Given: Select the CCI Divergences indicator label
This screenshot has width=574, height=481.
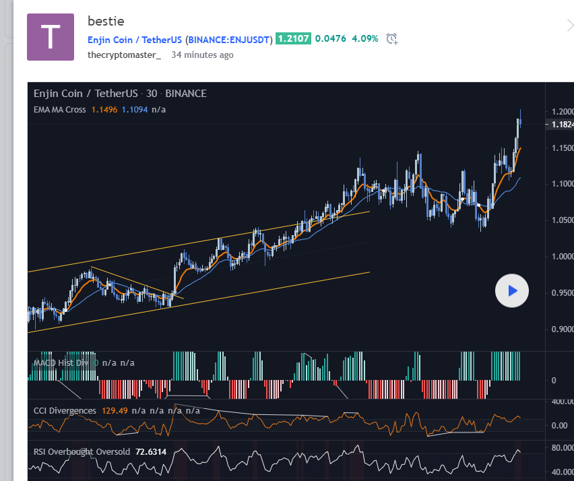Looking at the screenshot, I should (x=65, y=410).
